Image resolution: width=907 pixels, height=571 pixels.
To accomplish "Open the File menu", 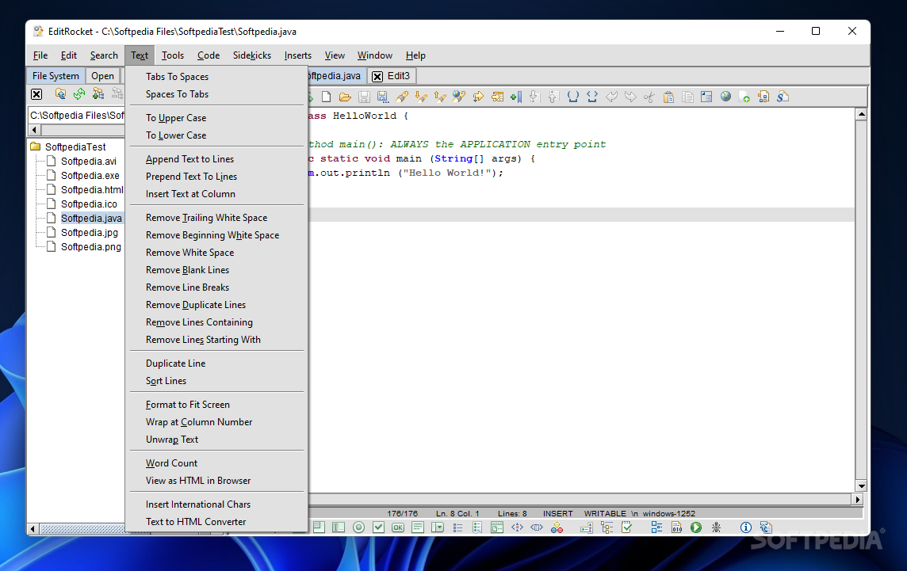I will point(40,55).
